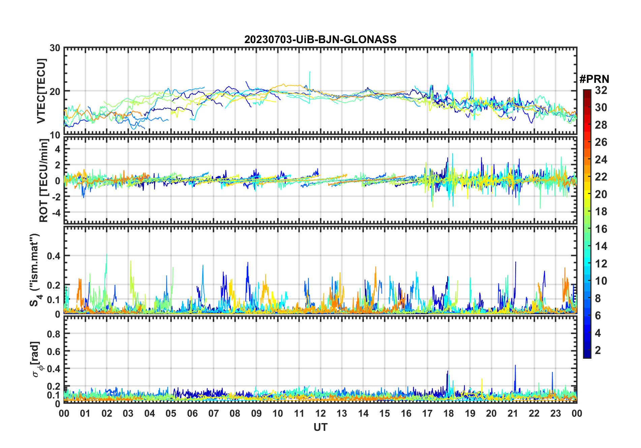Click the plot title 20230703-UiB-BJN-GLONASS

[320, 39]
